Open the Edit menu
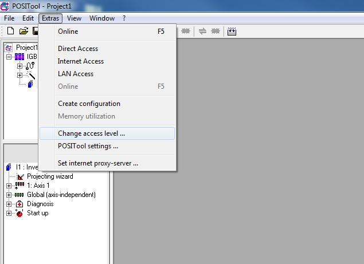 pos(28,18)
